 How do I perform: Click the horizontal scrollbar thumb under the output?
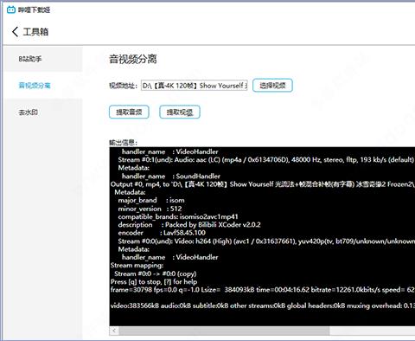coord(224,331)
